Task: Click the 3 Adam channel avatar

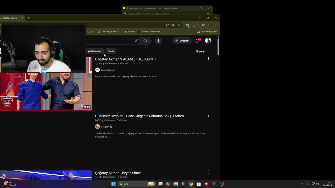Action: (97, 127)
